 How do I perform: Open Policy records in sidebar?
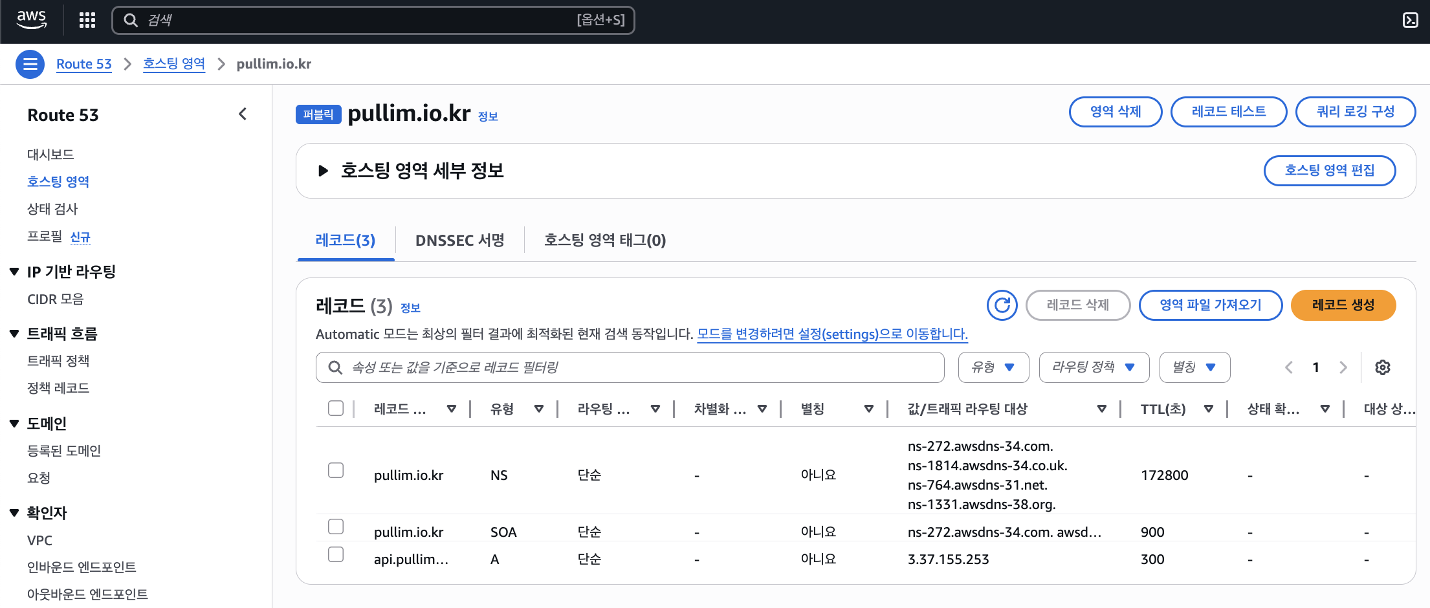(58, 388)
